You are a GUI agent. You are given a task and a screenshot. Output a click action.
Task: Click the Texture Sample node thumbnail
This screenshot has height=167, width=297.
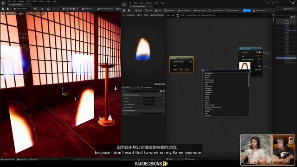click(x=245, y=66)
